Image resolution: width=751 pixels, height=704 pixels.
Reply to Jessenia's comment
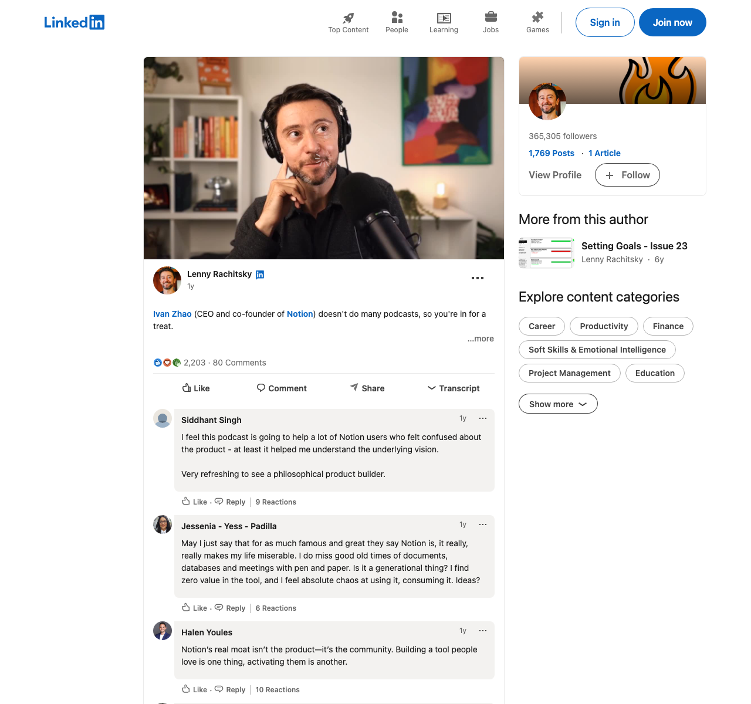230,608
